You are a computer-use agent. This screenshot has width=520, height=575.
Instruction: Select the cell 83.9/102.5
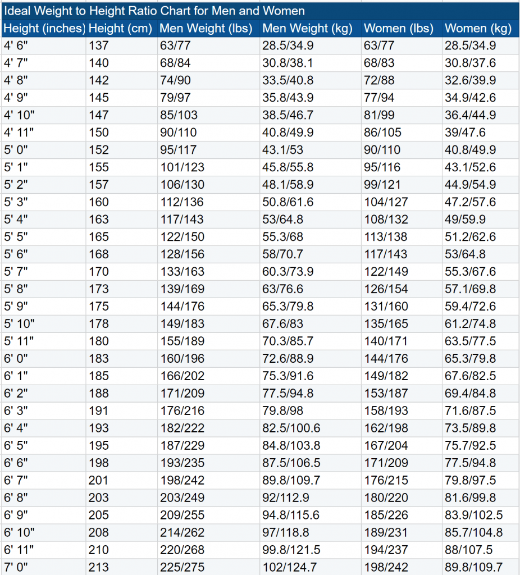coord(480,515)
